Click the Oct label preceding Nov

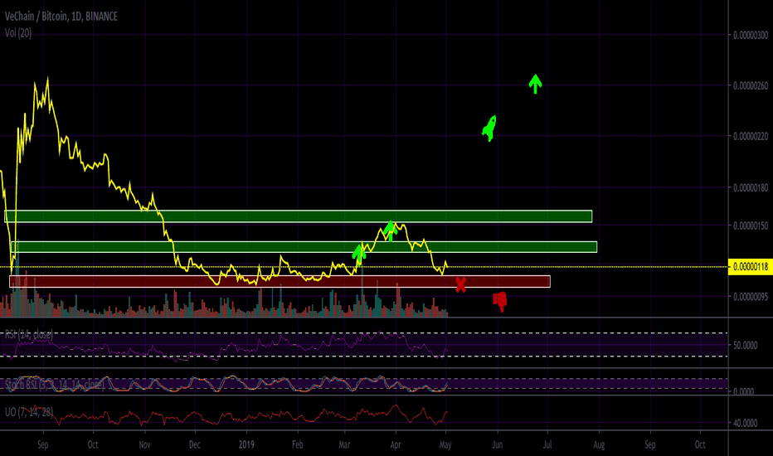pos(93,444)
